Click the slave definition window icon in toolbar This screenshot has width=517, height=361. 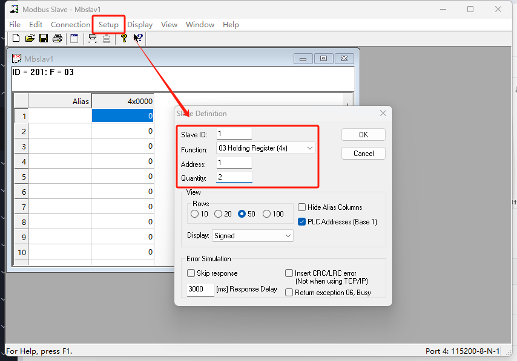(74, 38)
